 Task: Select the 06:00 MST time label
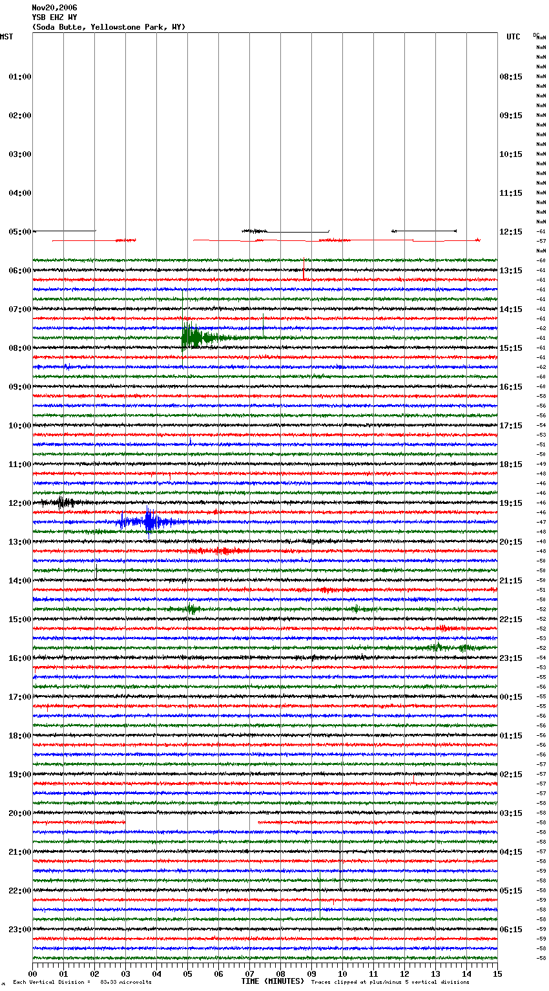[20, 271]
